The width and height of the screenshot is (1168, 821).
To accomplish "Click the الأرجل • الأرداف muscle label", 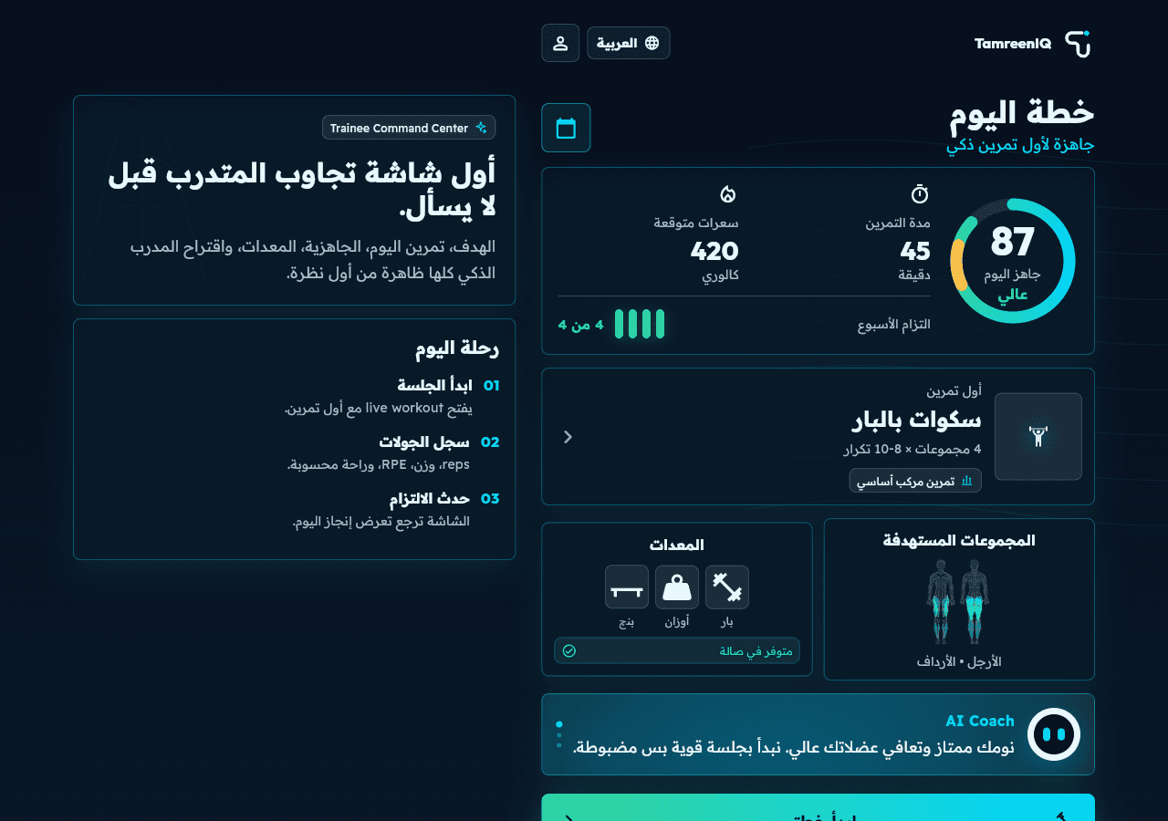I will tap(959, 661).
